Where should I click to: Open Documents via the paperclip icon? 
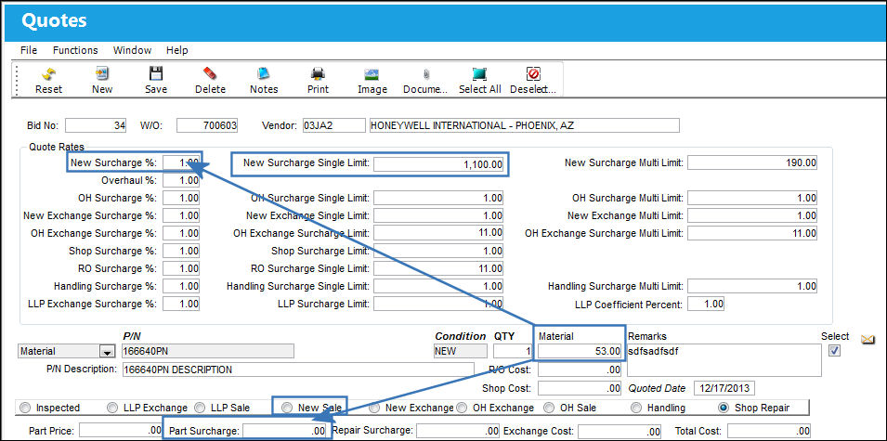tap(426, 74)
